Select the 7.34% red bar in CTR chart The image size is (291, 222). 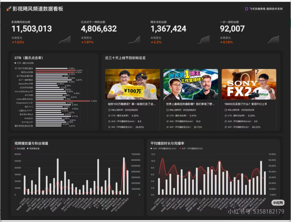pos(63,101)
